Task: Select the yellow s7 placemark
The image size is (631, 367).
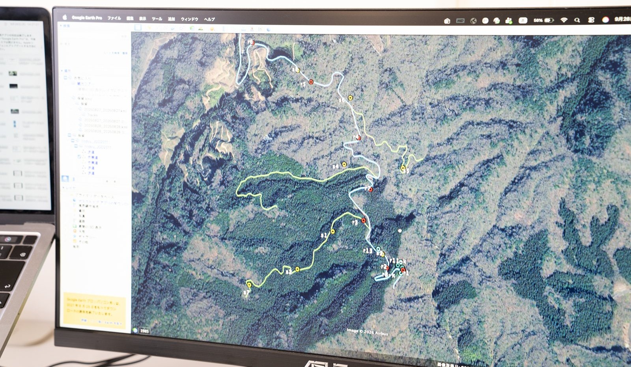Action: coord(249,284)
